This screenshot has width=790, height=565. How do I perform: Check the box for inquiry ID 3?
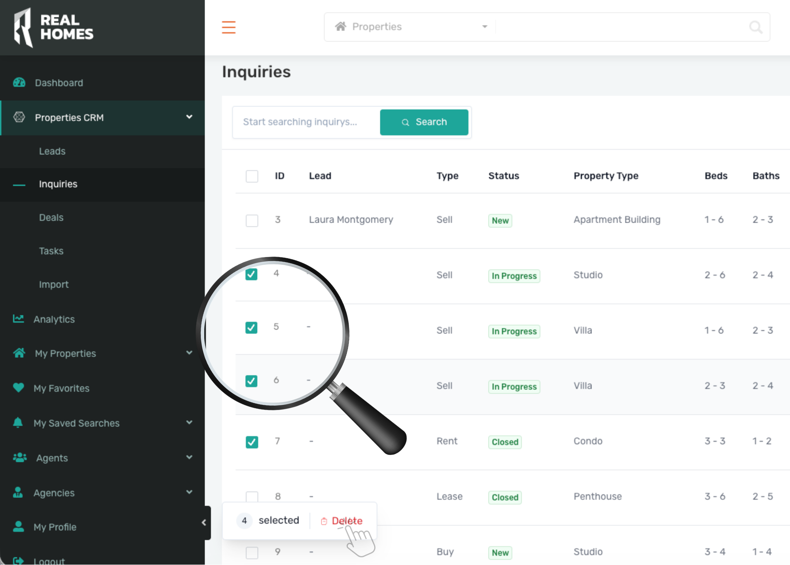tap(252, 220)
